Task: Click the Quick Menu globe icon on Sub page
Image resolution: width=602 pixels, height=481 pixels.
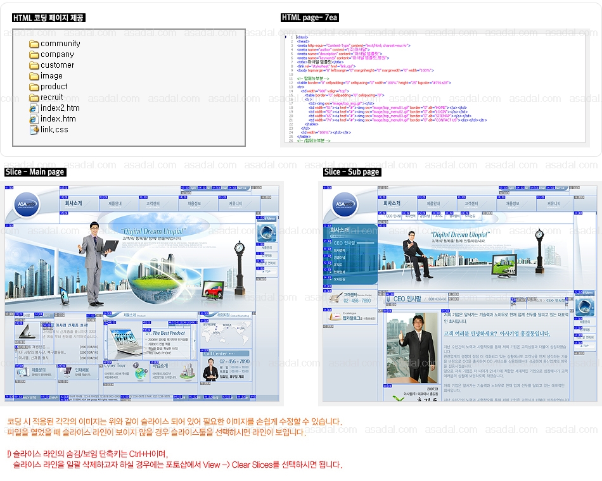Action: [585, 307]
